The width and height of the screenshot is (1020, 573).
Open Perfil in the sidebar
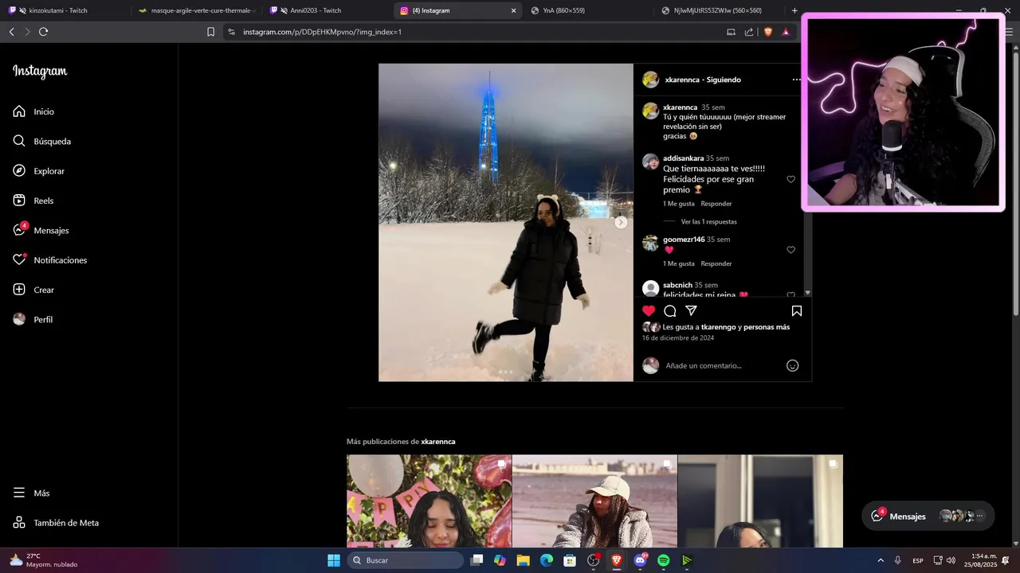pos(33,319)
